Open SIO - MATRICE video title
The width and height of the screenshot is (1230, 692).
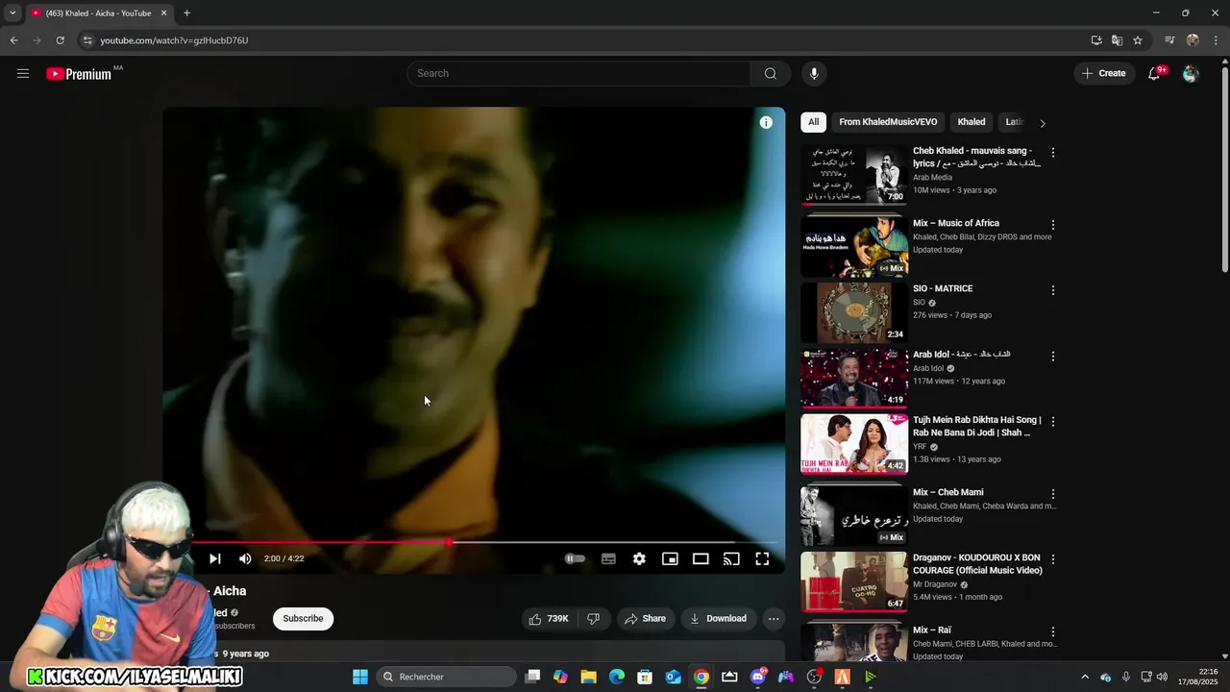943,288
